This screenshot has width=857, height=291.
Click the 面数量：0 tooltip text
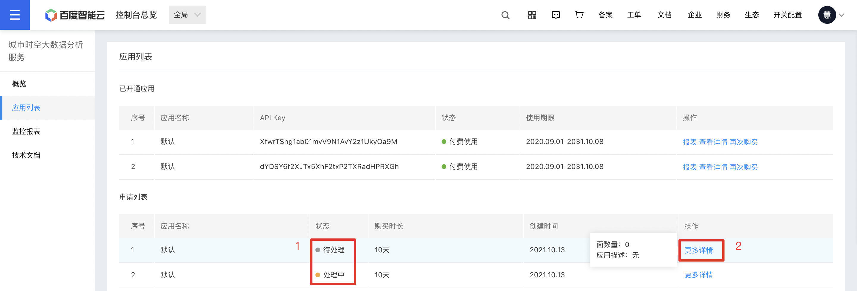(612, 245)
